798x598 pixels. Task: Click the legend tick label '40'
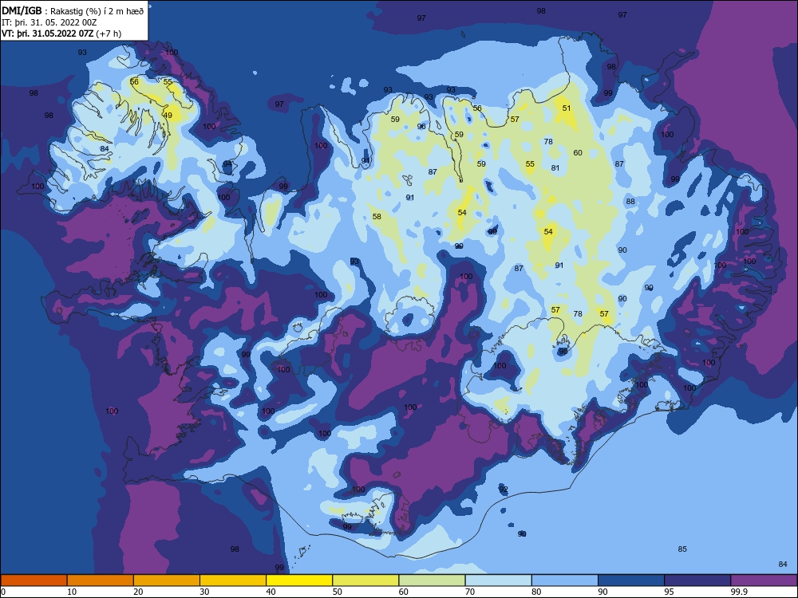click(x=271, y=592)
